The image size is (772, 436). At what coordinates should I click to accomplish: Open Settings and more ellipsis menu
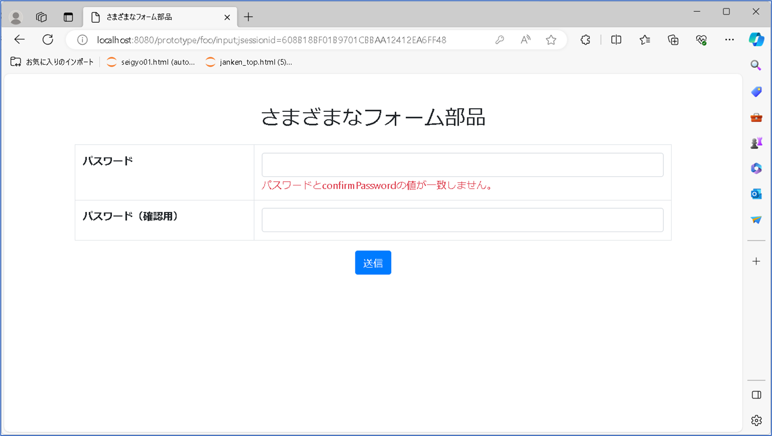[730, 40]
